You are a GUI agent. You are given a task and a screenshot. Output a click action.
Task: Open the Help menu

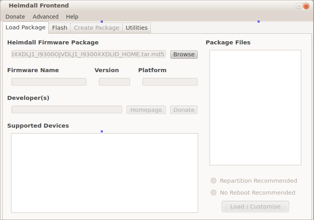point(72,17)
